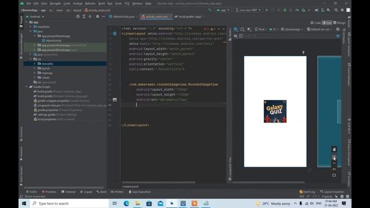
Task: Switch editor to Design view mode
Action: (x=339, y=23)
